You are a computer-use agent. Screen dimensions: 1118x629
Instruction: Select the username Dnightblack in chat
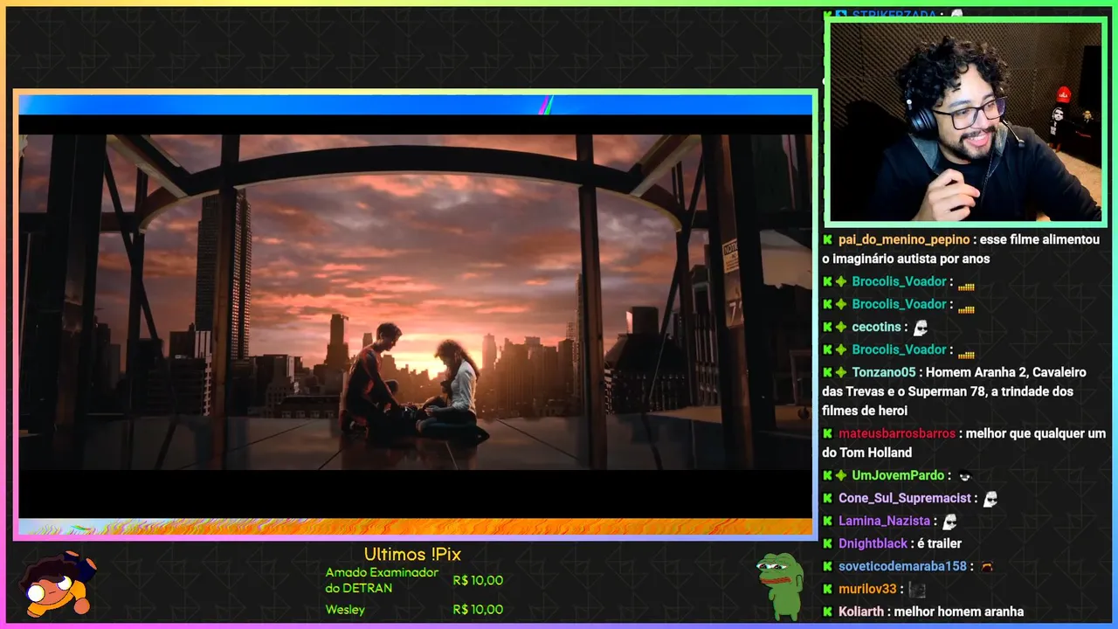tap(873, 543)
